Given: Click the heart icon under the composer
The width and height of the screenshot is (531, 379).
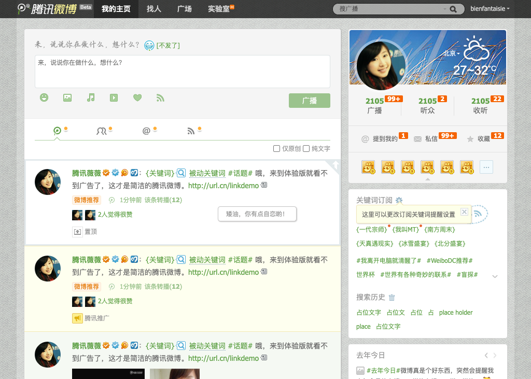Looking at the screenshot, I should pyautogui.click(x=137, y=97).
